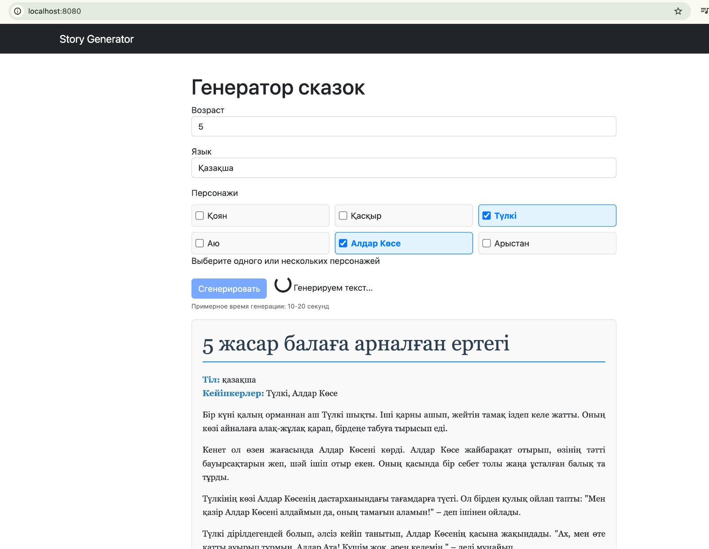Open the browser extensions icon top right
Screen dimensions: 709x549
pyautogui.click(x=704, y=11)
